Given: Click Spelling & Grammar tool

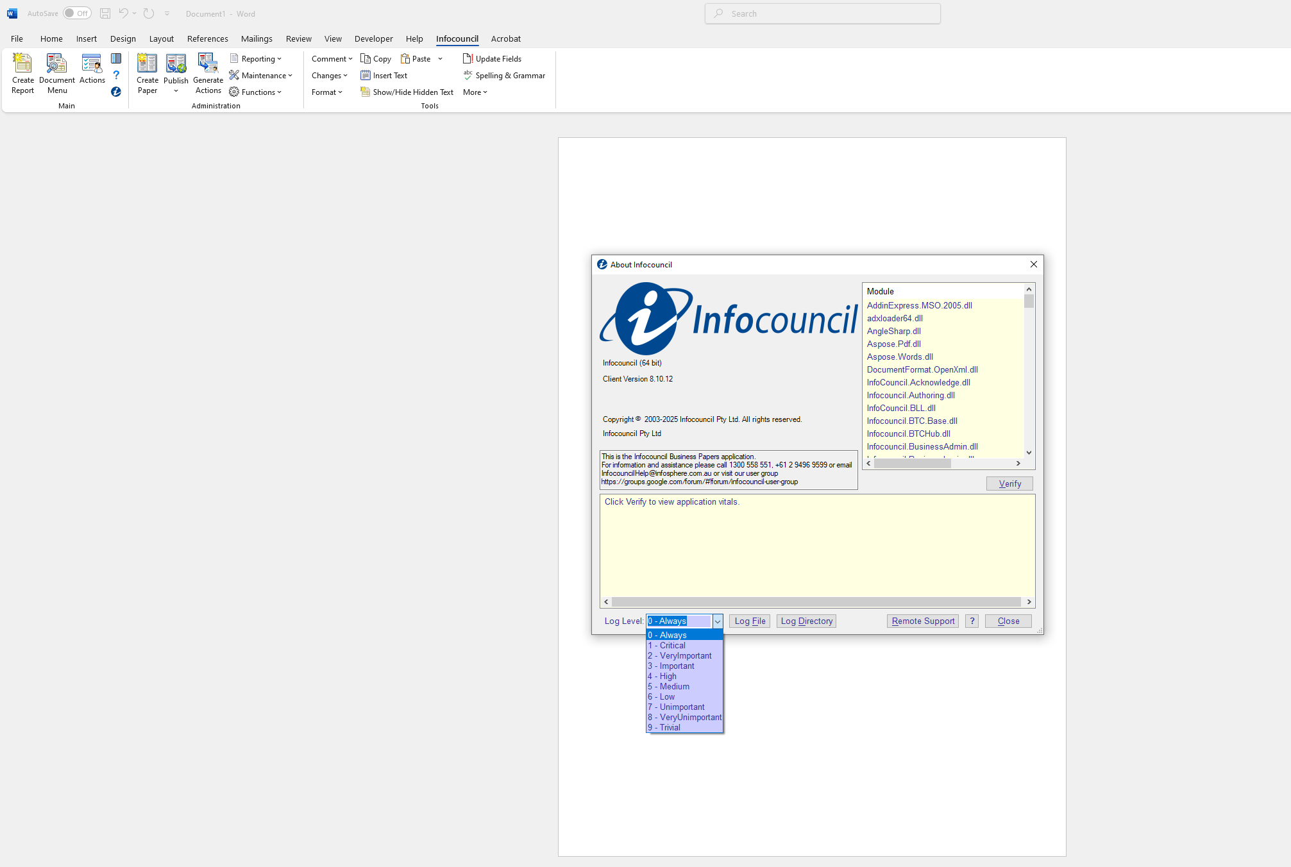Looking at the screenshot, I should click(x=504, y=75).
